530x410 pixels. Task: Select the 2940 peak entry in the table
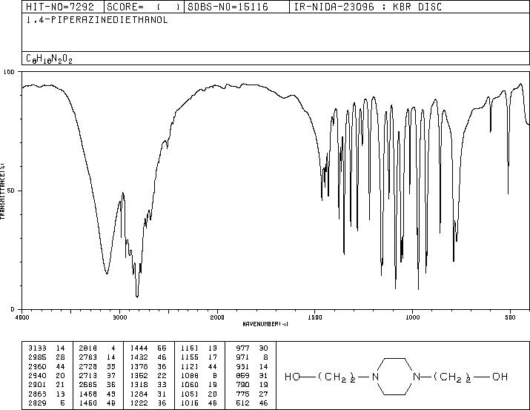(x=47, y=375)
